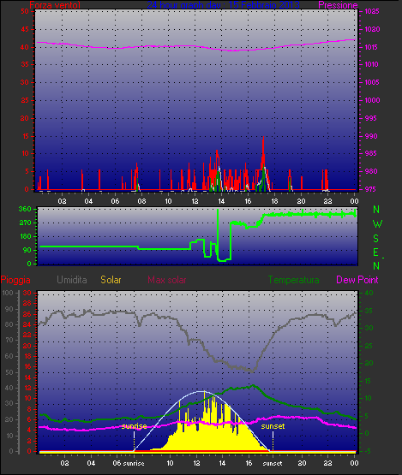Click the S compass direction label
This screenshot has height=475, width=402.
[376, 239]
